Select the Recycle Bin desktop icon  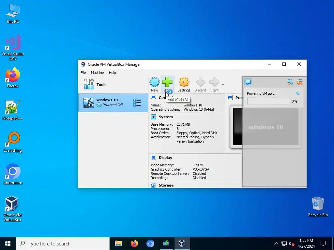click(318, 207)
